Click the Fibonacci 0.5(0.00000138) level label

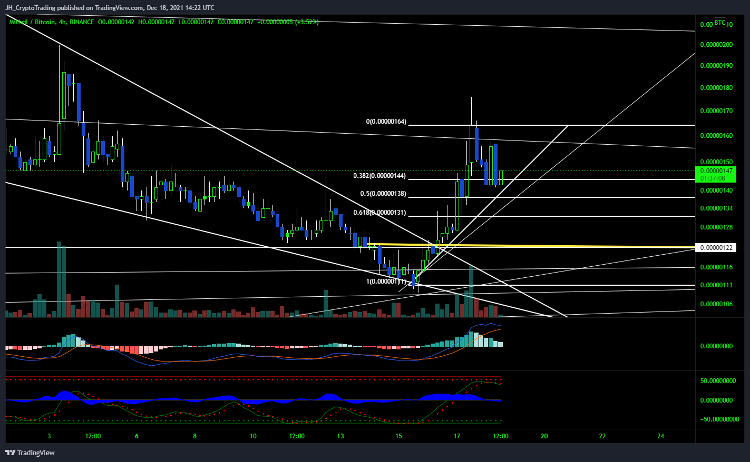[x=383, y=194]
